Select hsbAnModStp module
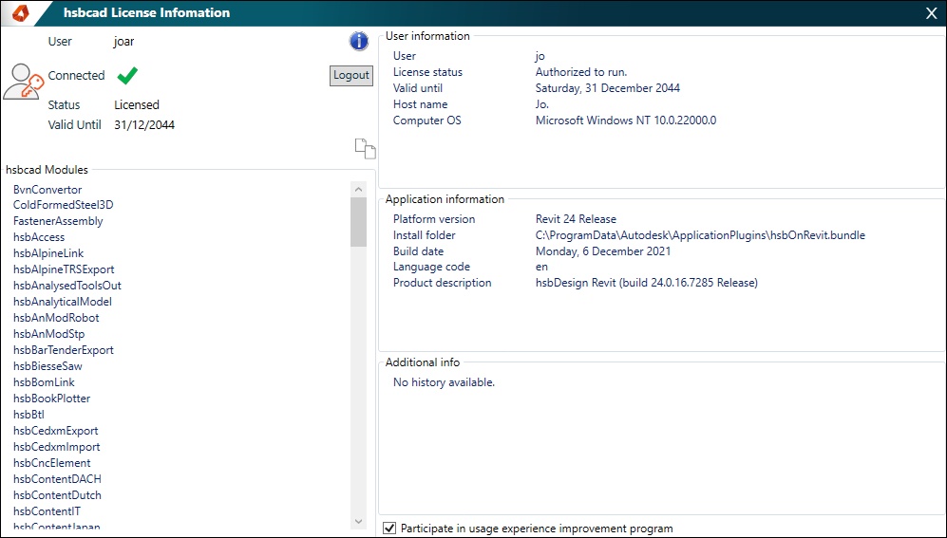The height and width of the screenshot is (538, 947). (49, 334)
